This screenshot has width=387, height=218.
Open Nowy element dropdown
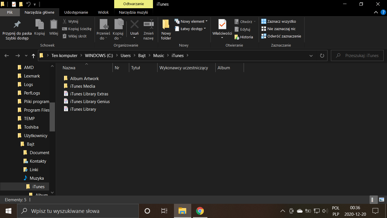click(191, 21)
